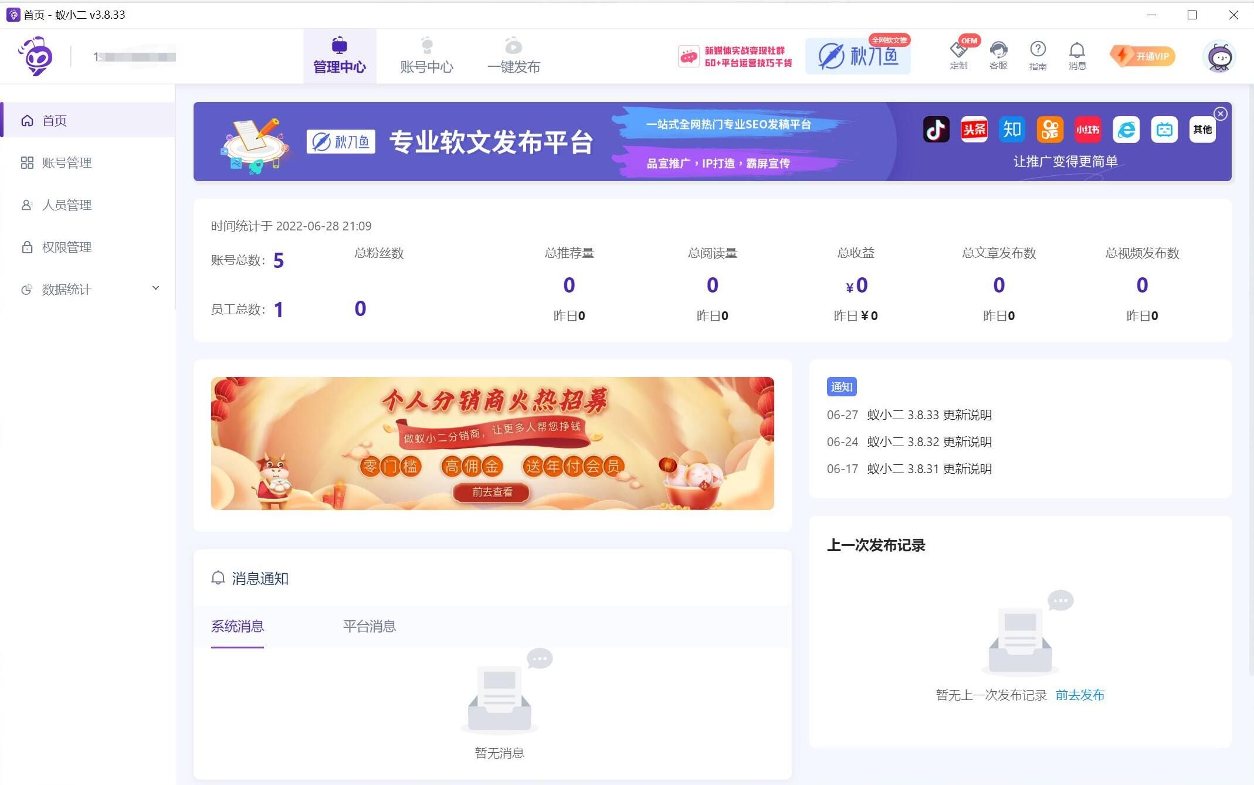Screen dimensions: 1254x785
Task: Select 首页 in the sidebar
Action: point(87,120)
